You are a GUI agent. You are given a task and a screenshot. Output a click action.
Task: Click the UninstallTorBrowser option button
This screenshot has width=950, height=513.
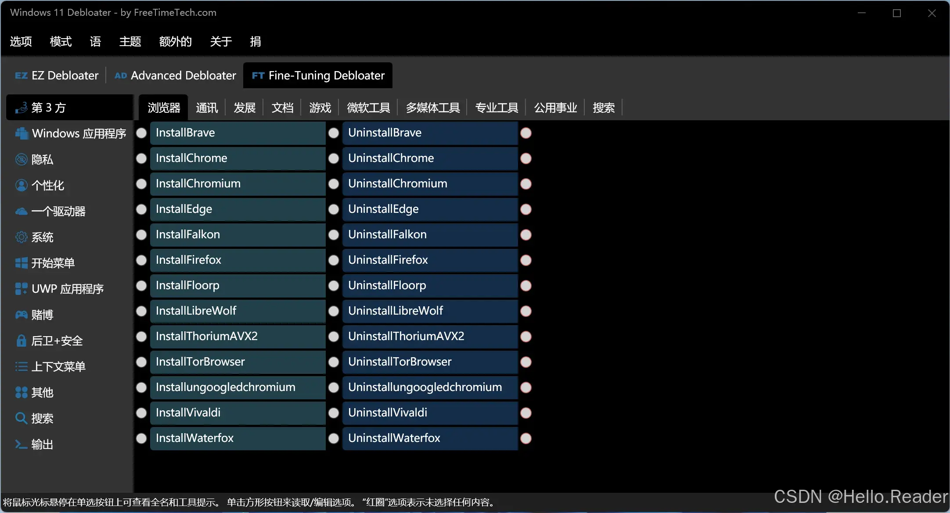point(429,362)
